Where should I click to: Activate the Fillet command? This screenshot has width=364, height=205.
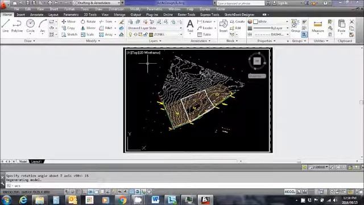click(x=106, y=28)
